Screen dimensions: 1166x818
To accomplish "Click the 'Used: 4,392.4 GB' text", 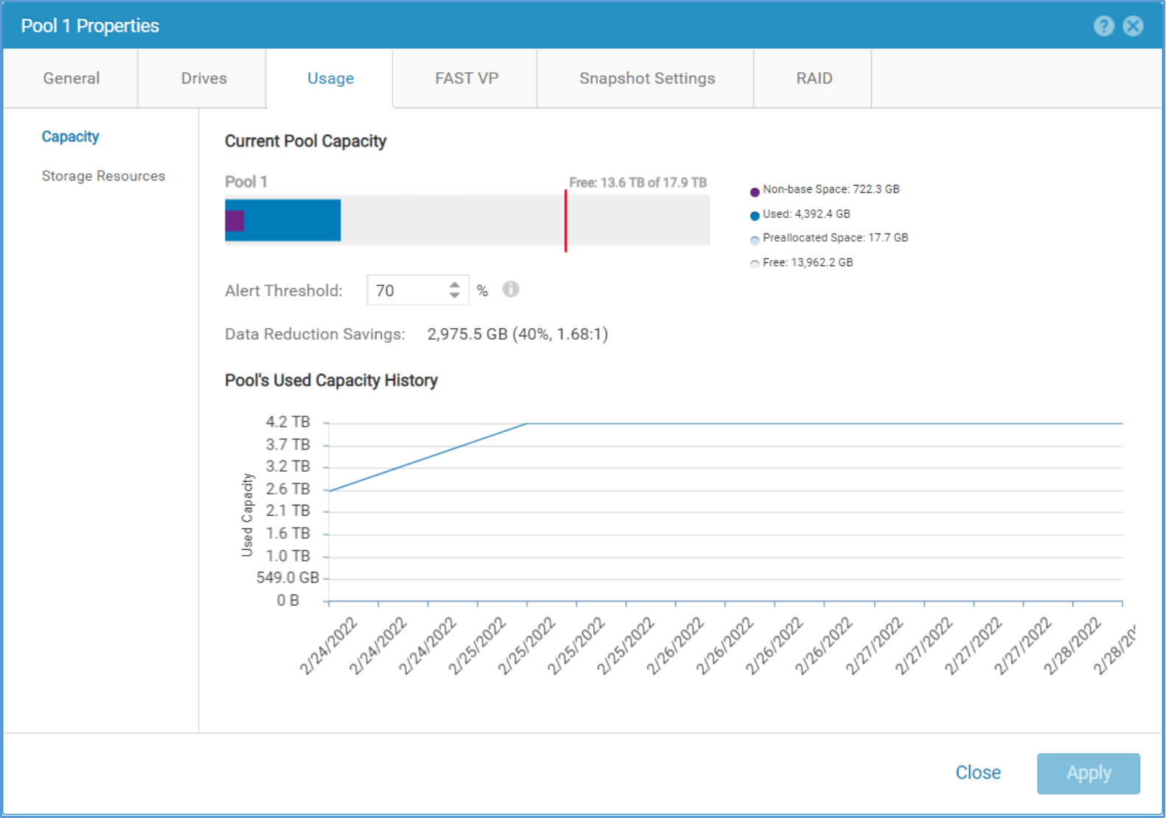I will tap(806, 214).
